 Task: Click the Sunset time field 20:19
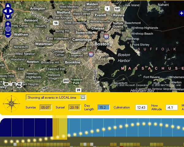[75, 107]
